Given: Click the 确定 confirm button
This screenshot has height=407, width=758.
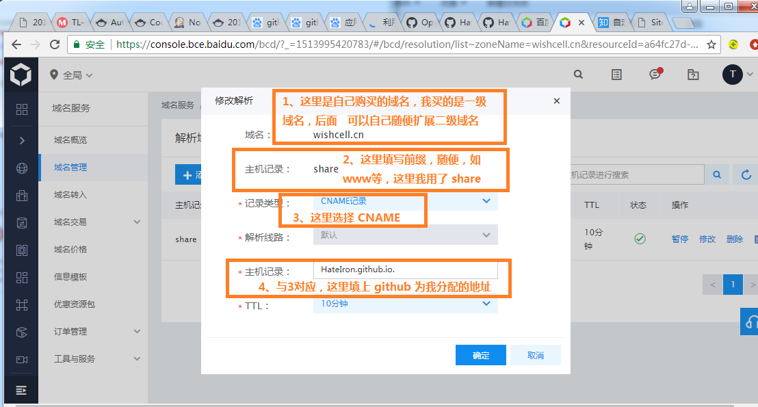Looking at the screenshot, I should (x=480, y=354).
